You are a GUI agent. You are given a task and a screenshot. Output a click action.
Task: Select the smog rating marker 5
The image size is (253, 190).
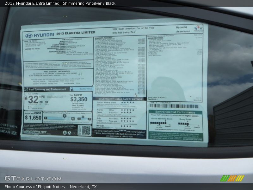coord(83,117)
